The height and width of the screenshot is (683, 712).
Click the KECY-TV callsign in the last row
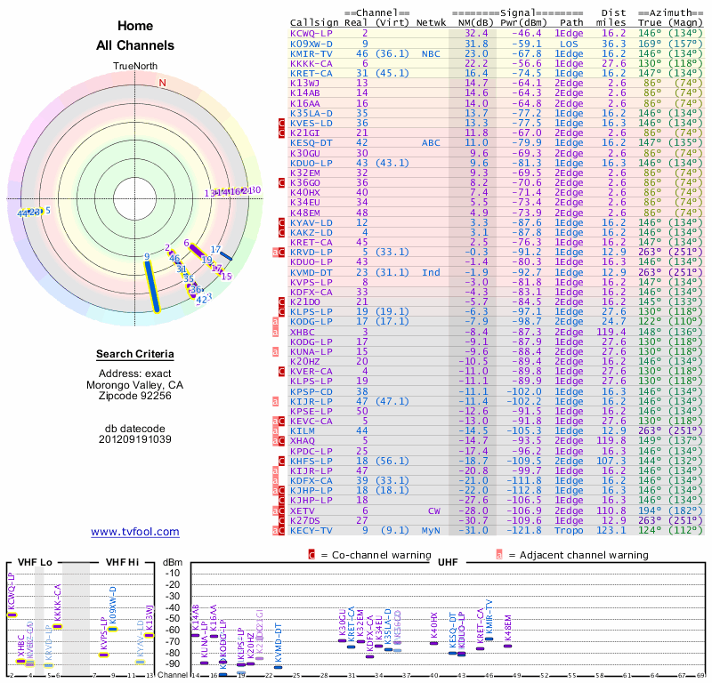pyautogui.click(x=313, y=531)
